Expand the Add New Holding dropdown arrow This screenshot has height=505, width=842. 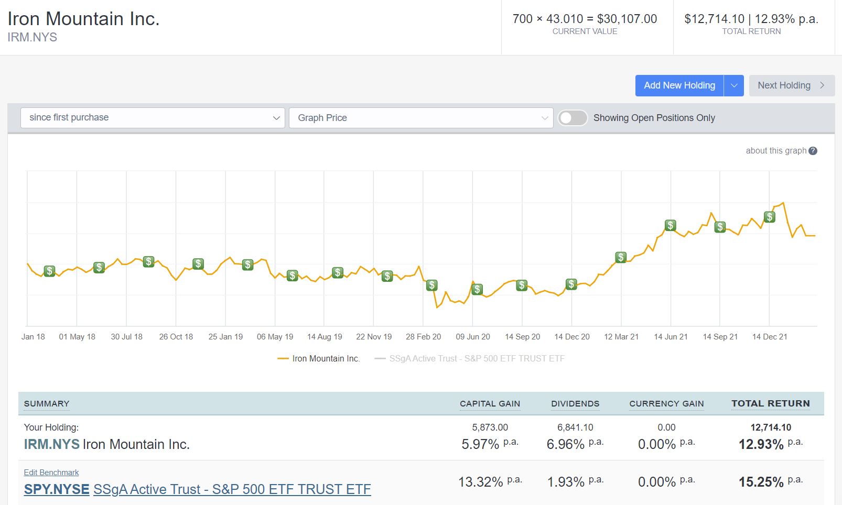(x=735, y=85)
